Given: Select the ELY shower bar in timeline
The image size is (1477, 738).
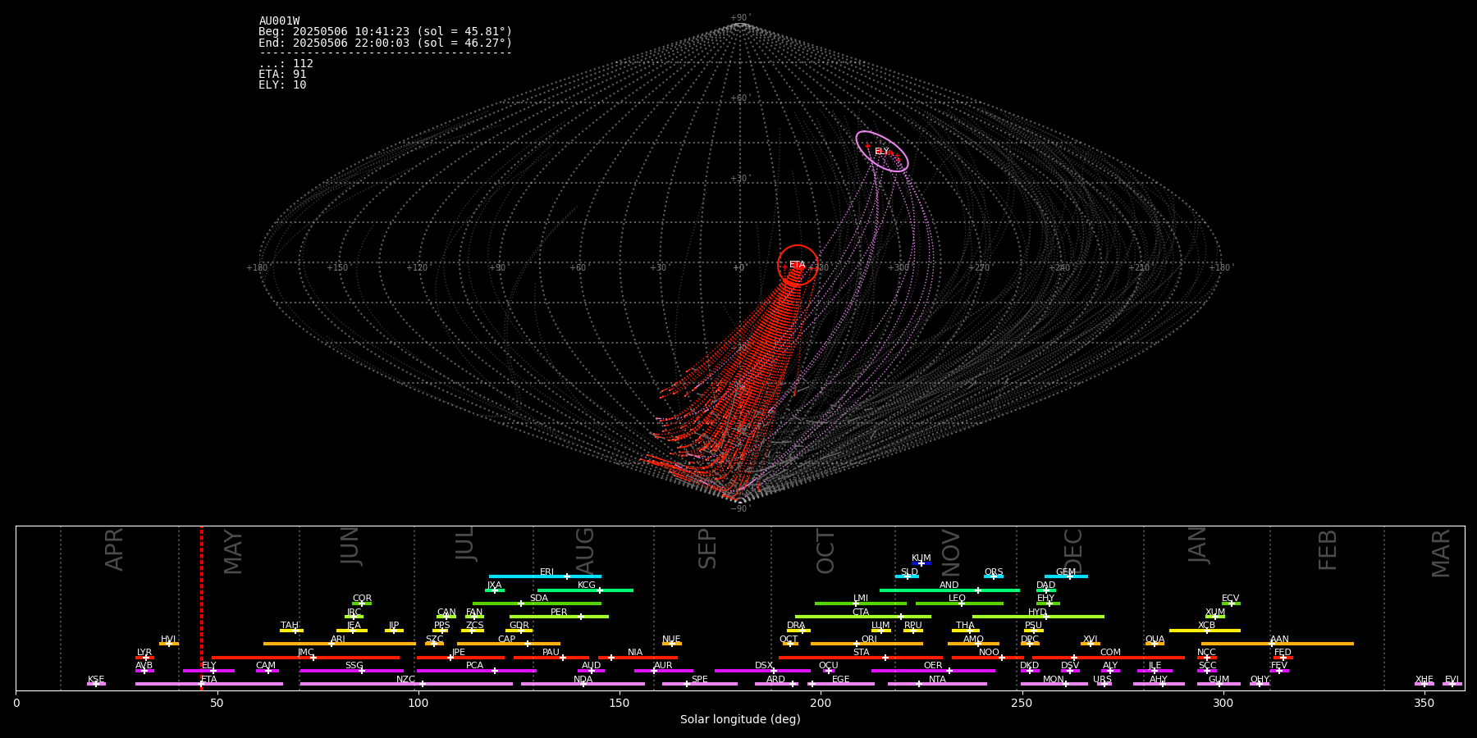Looking at the screenshot, I should point(208,671).
